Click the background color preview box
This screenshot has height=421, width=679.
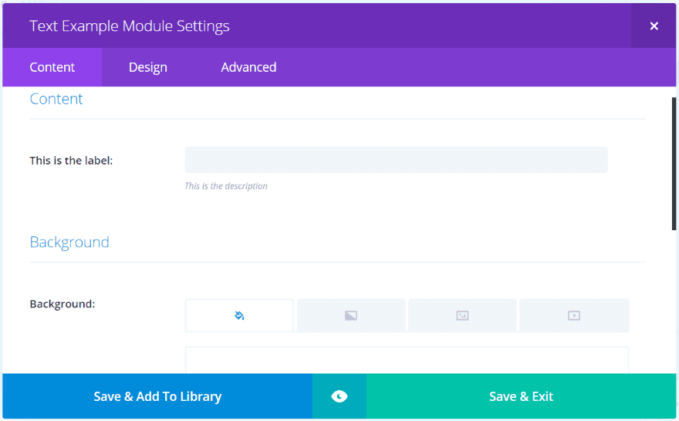[x=407, y=360]
